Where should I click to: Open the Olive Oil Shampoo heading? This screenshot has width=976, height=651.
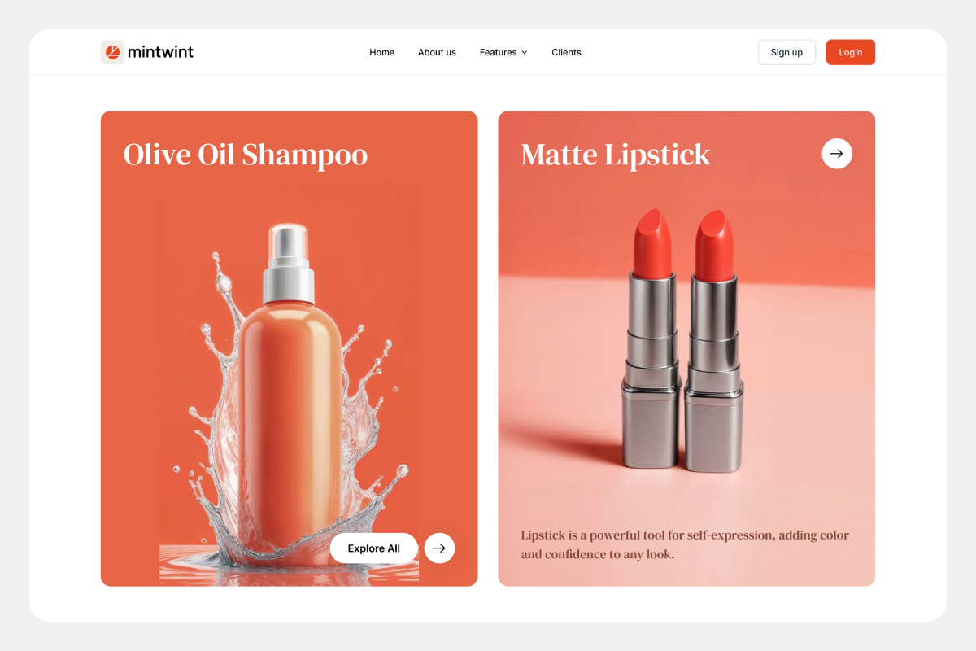pos(246,155)
